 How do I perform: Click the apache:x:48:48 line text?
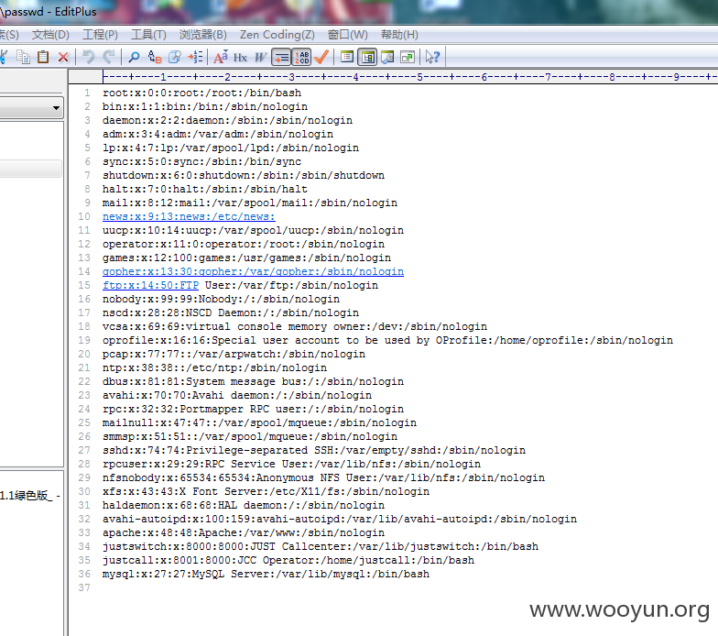click(x=244, y=532)
